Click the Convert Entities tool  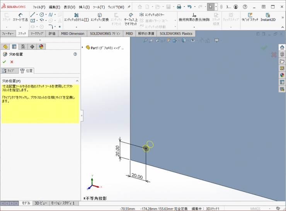coord(100,17)
